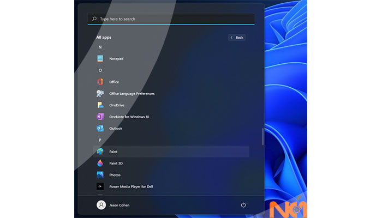Open the Photos app icon
Image resolution: width=382 pixels, height=218 pixels.
point(100,175)
